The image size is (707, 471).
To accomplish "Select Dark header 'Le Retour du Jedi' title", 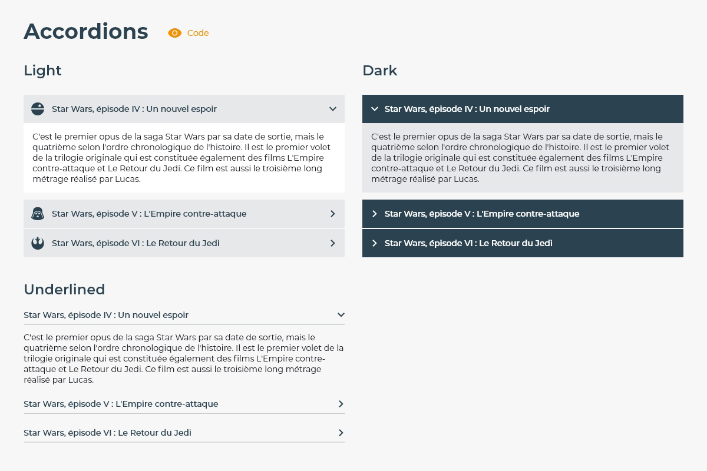I will coord(468,243).
